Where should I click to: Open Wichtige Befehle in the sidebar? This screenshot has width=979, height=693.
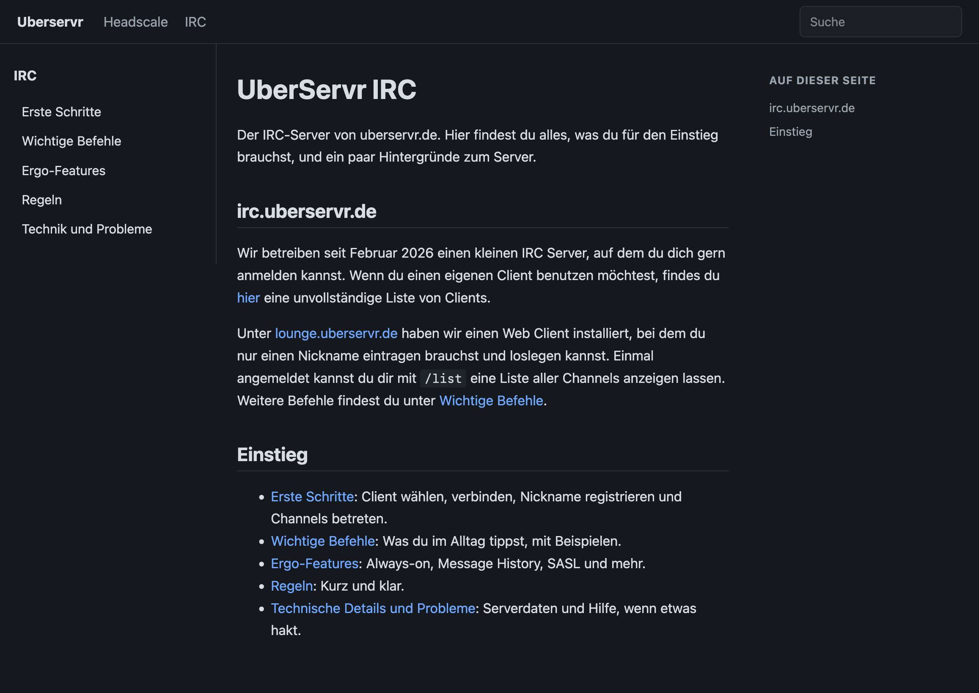coord(71,141)
